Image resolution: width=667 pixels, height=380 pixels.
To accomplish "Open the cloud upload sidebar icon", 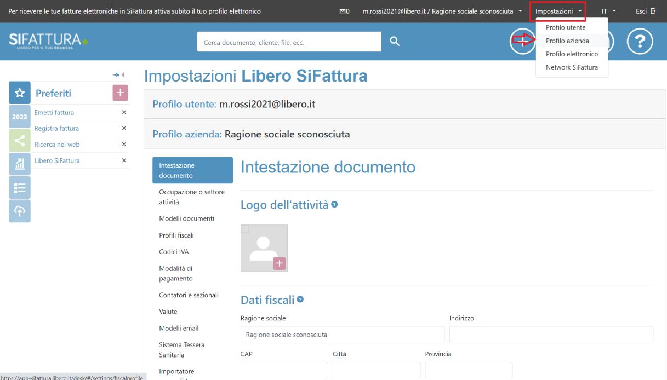I will (20, 211).
